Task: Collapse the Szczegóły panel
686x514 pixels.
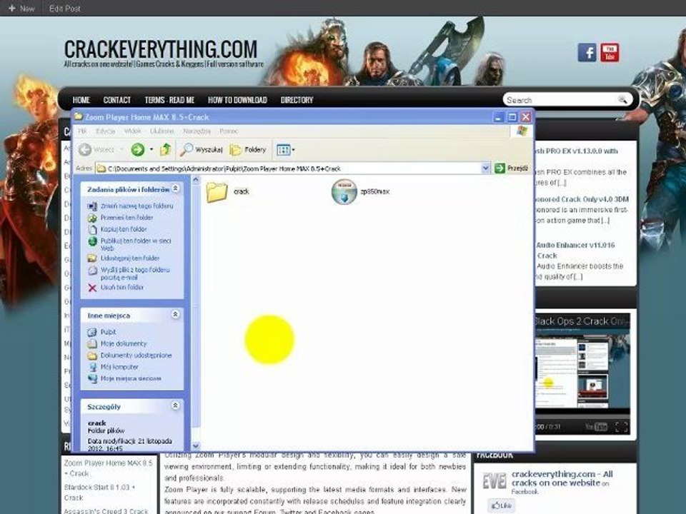Action: [176, 405]
